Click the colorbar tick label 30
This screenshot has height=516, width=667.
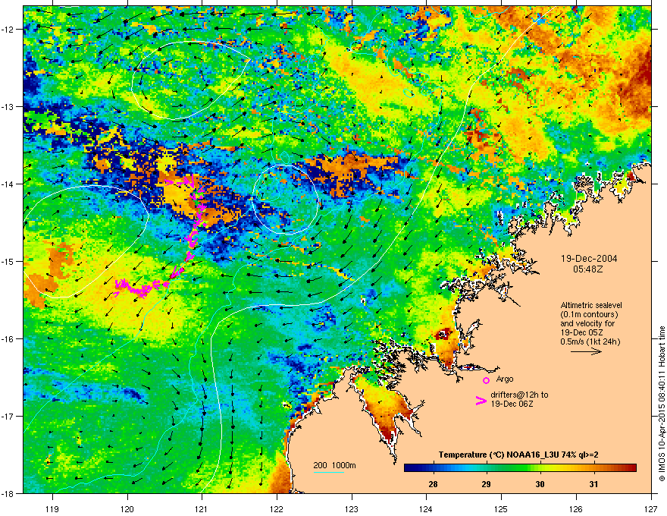540,484
